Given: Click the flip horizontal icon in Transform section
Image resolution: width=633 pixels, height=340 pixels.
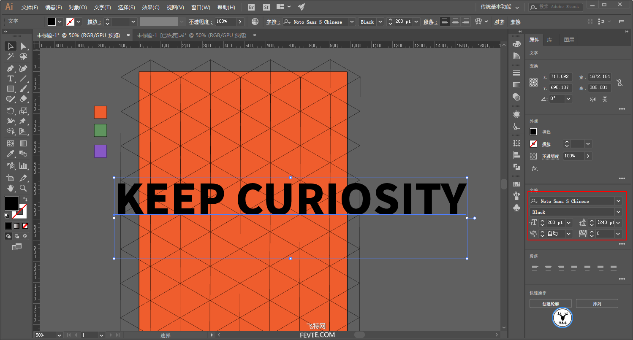Looking at the screenshot, I should pos(592,99).
